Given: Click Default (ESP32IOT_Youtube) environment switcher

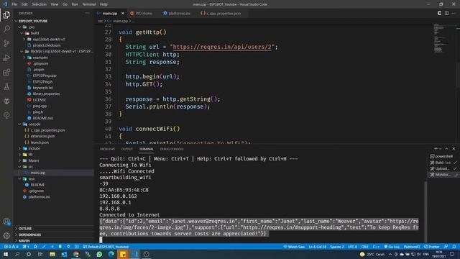Looking at the screenshot, I should click(x=106, y=247).
